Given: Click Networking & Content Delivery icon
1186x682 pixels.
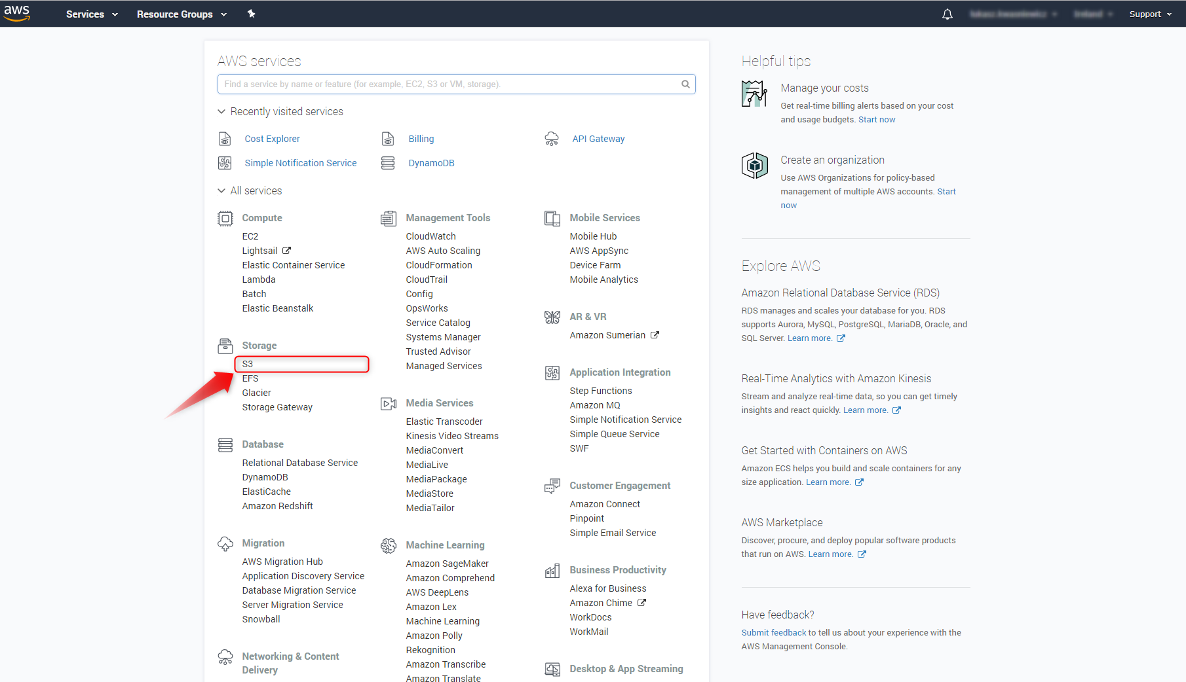Looking at the screenshot, I should tap(225, 657).
